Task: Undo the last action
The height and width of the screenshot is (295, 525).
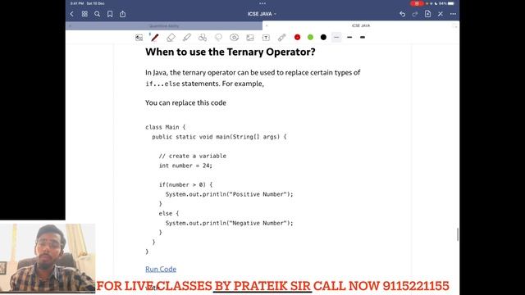Action: (x=403, y=14)
